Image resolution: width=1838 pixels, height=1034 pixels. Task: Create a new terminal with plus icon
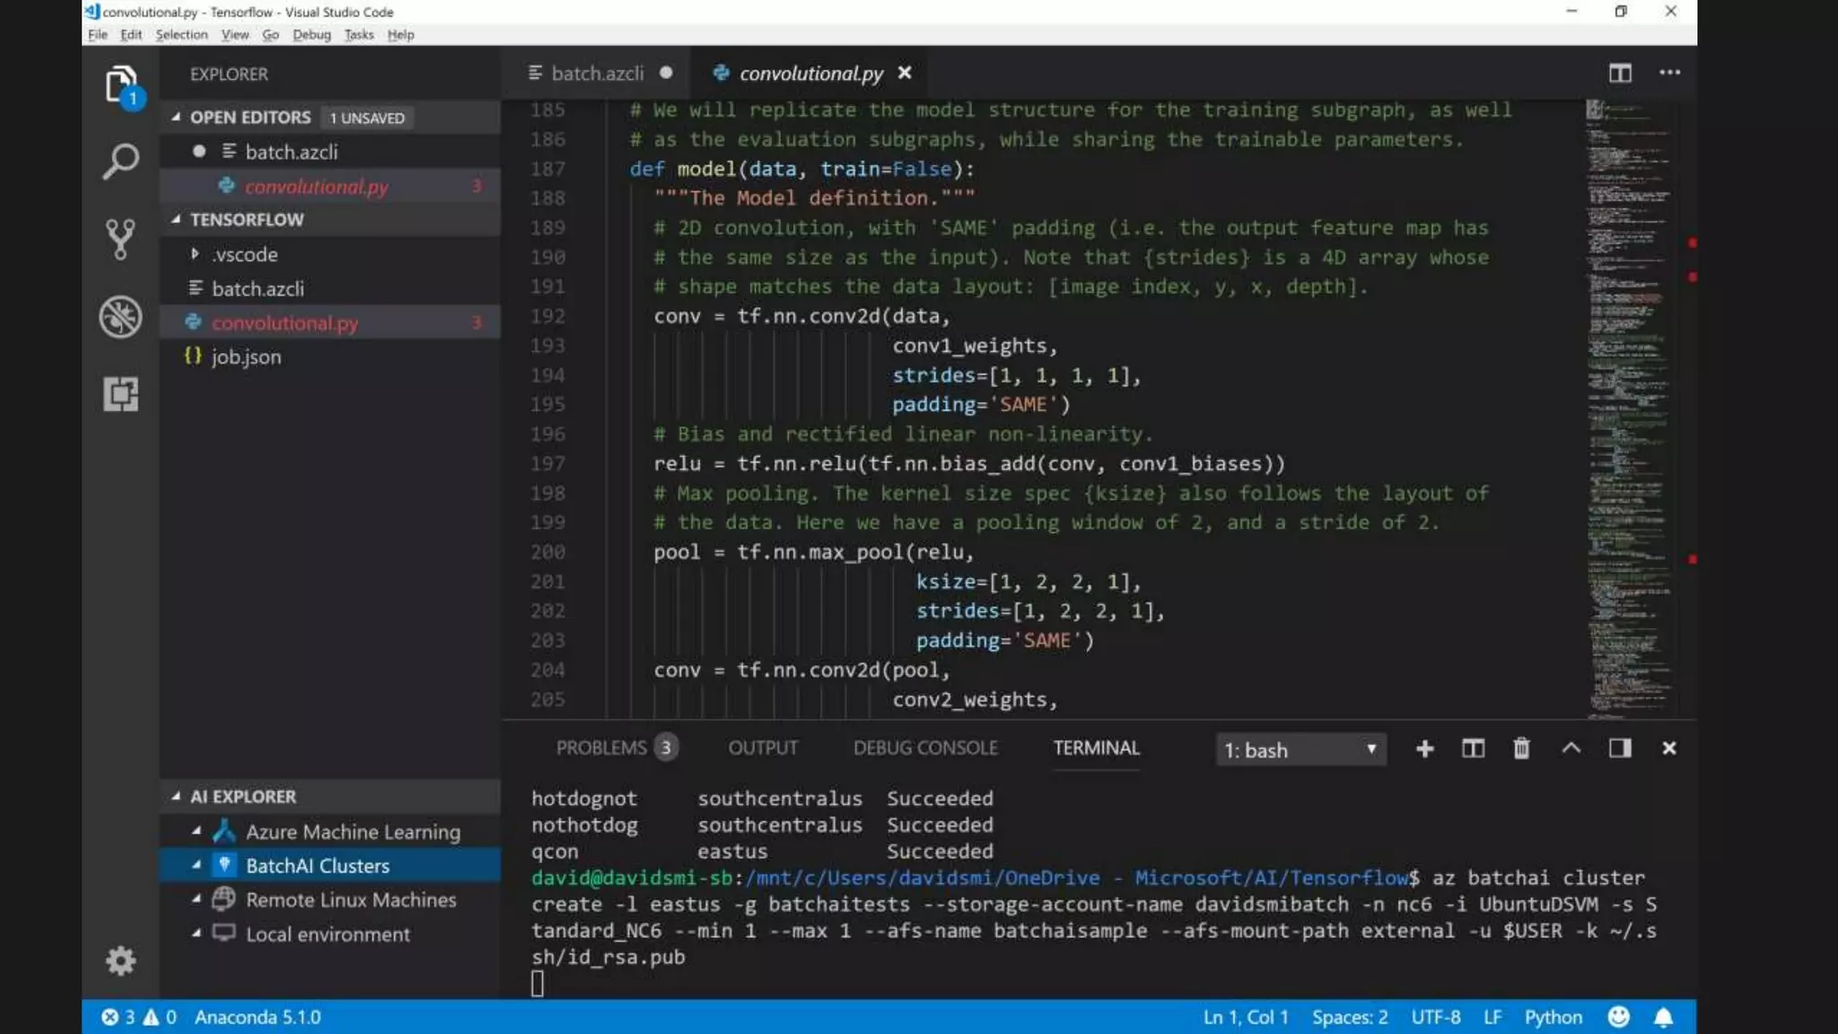(1424, 749)
